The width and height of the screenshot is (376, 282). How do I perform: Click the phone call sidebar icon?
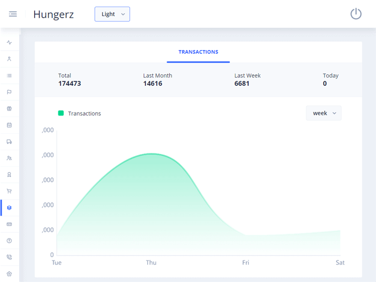[x=9, y=257]
